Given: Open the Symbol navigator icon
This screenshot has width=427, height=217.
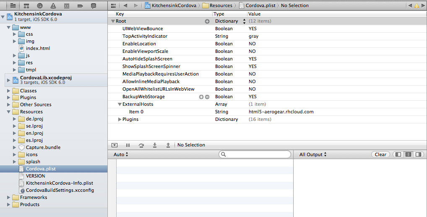Looking at the screenshot, I should tap(26, 5).
